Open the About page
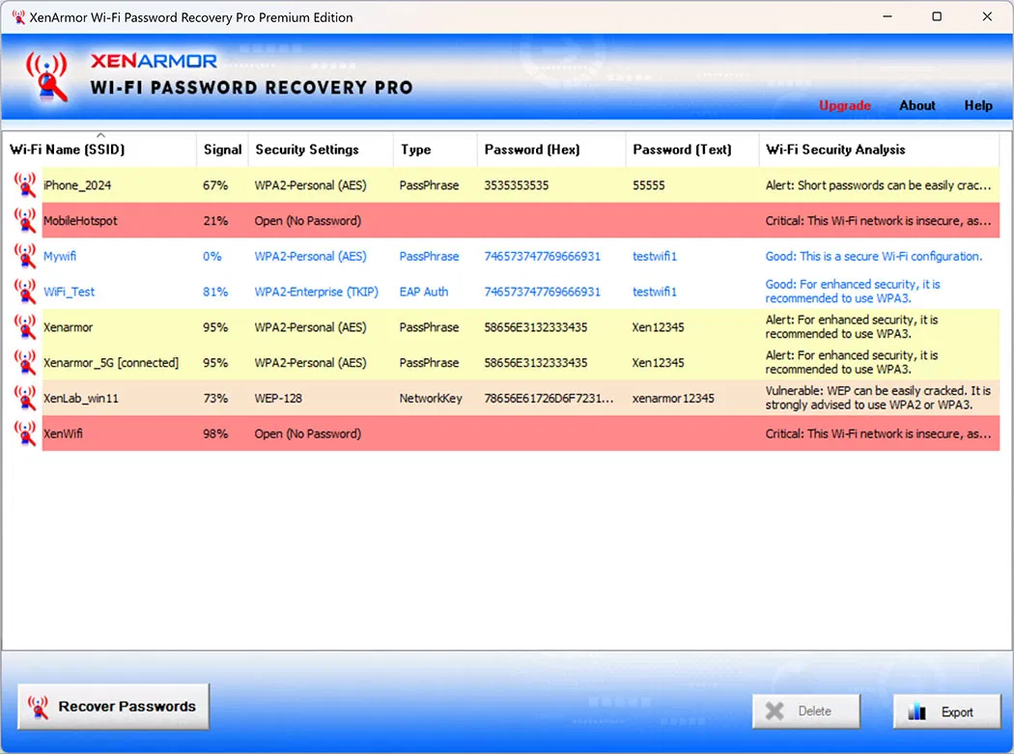The height and width of the screenshot is (754, 1014). tap(915, 106)
